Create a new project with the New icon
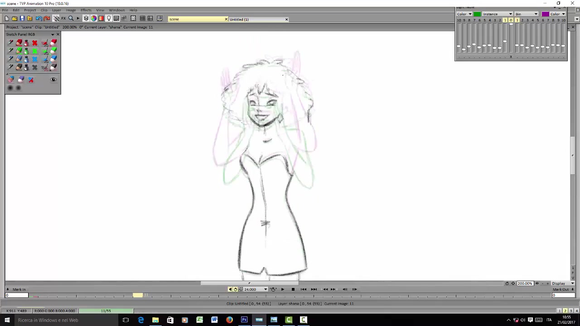The height and width of the screenshot is (326, 580). (7, 19)
